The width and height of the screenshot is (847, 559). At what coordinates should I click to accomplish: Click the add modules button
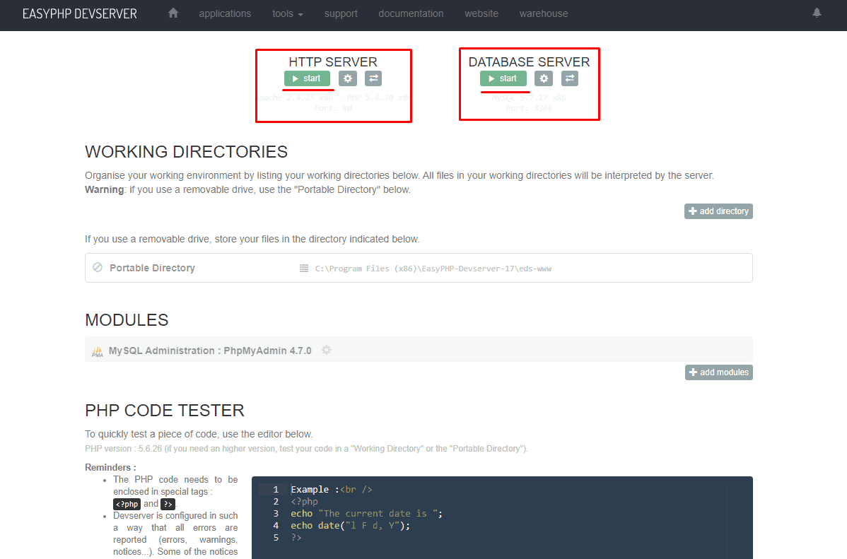pos(718,372)
